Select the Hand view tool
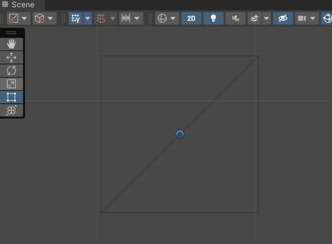This screenshot has height=244, width=332. 11,44
